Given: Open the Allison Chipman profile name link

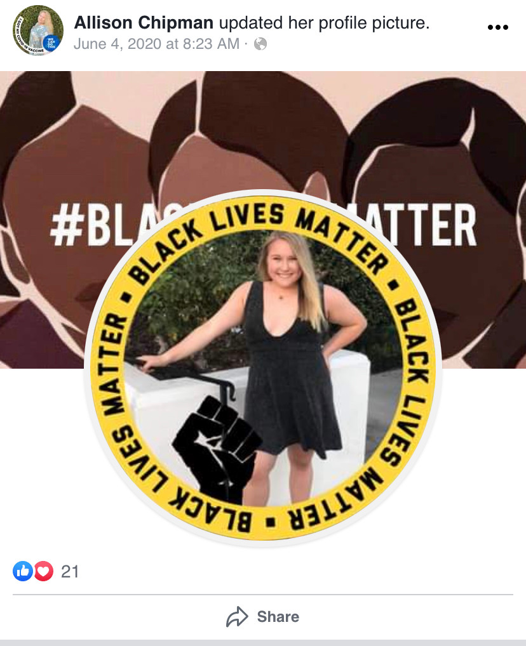Looking at the screenshot, I should (144, 23).
